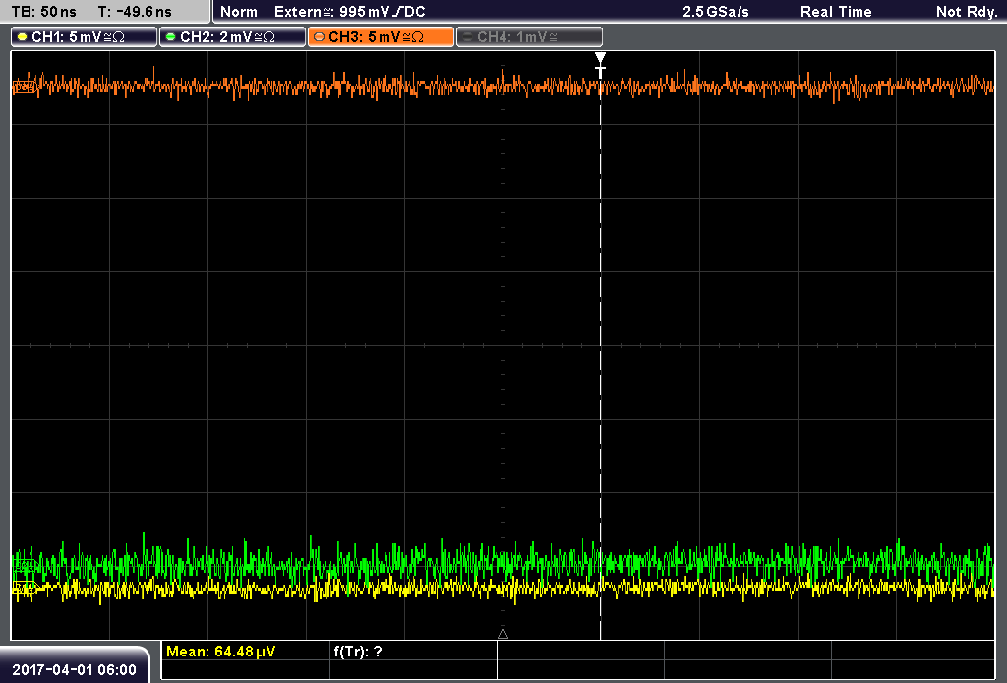Viewport: 1007px width, 683px height.
Task: Click the TB: 50 ns timebase readout
Action: pos(43,12)
